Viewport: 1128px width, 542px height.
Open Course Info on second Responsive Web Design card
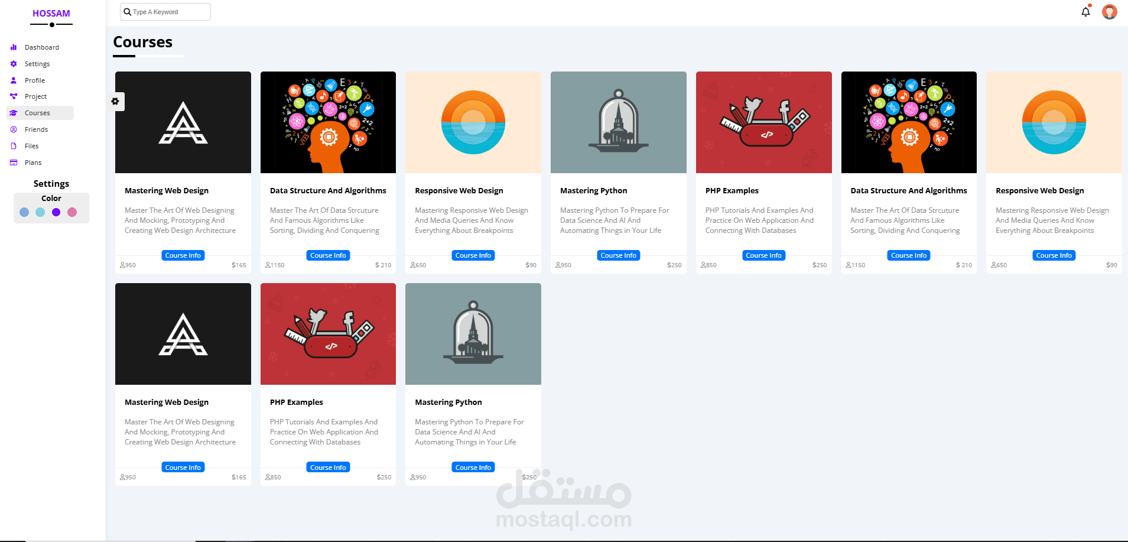1054,255
